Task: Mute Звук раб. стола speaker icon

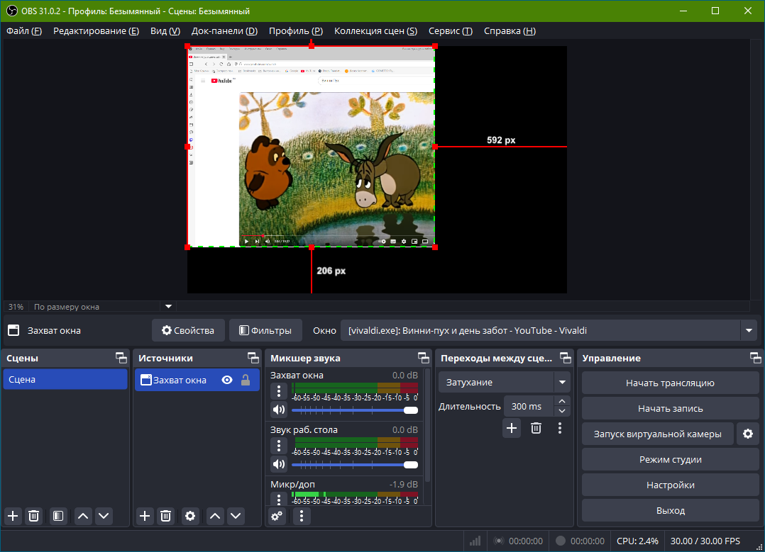Action: 279,464
